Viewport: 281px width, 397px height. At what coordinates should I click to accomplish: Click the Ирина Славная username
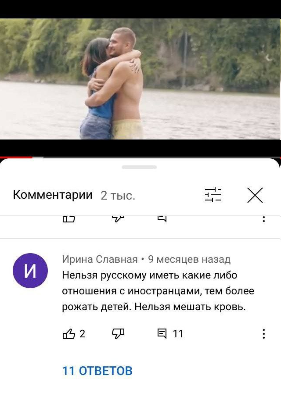click(x=100, y=259)
